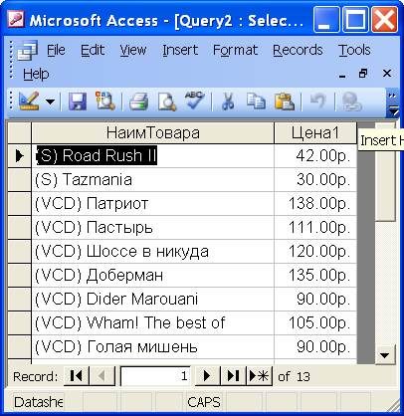Click the price cell 120.00р.
404x416 pixels.
pyautogui.click(x=315, y=252)
